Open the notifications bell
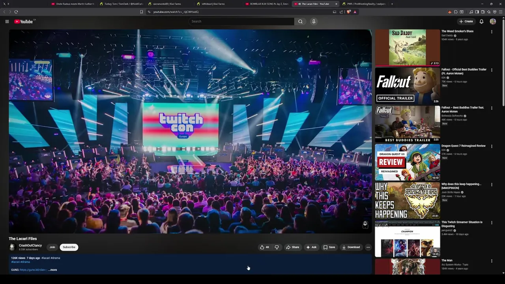The height and width of the screenshot is (284, 505). coord(481,21)
